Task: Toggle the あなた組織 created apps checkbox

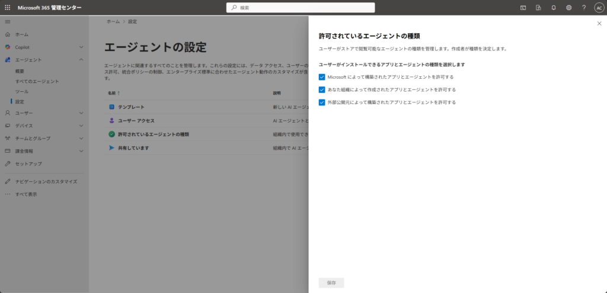Action: 322,90
